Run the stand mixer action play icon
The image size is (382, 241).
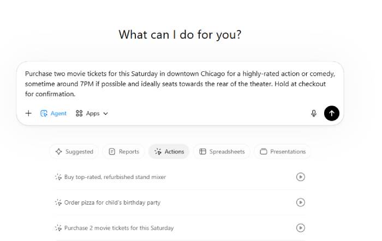coord(300,177)
